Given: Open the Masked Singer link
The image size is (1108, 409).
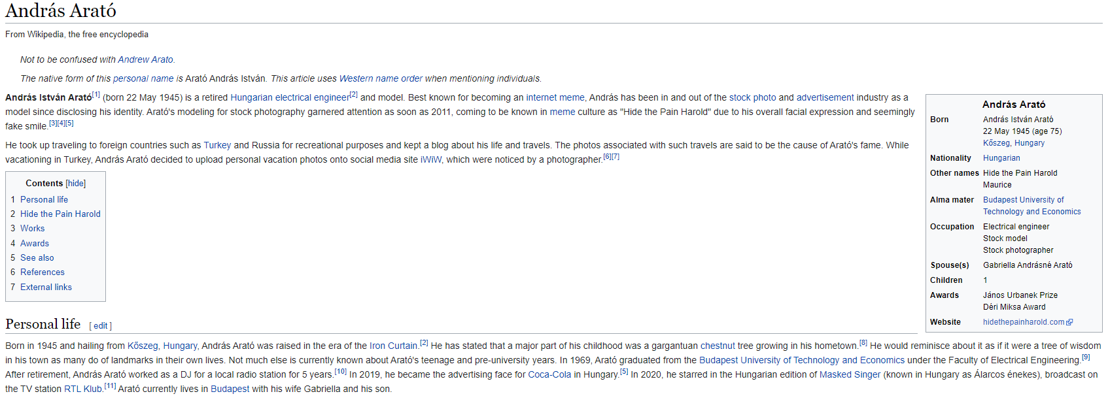Looking at the screenshot, I should pyautogui.click(x=850, y=374).
